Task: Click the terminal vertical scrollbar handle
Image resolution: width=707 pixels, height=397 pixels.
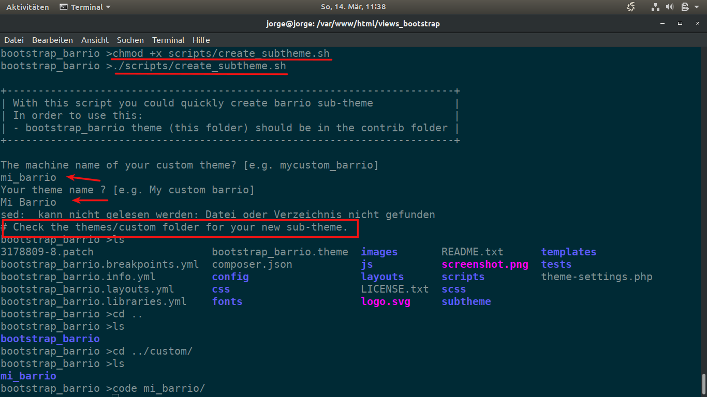Action: point(704,384)
